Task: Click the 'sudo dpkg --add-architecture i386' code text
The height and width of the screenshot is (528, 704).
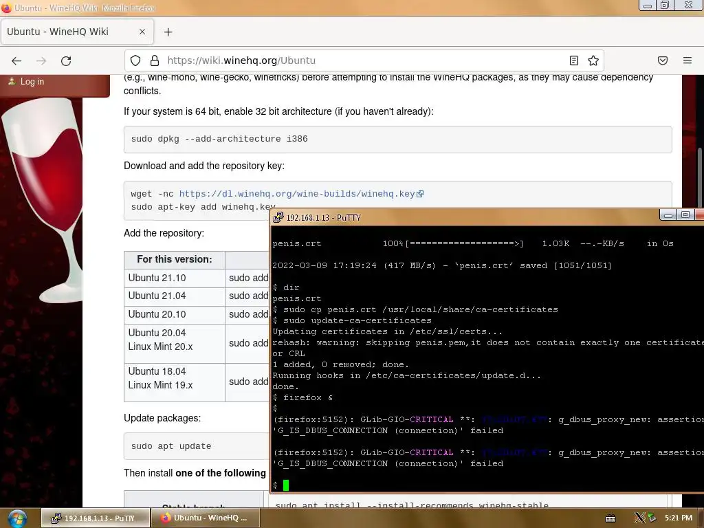Action: coord(219,139)
